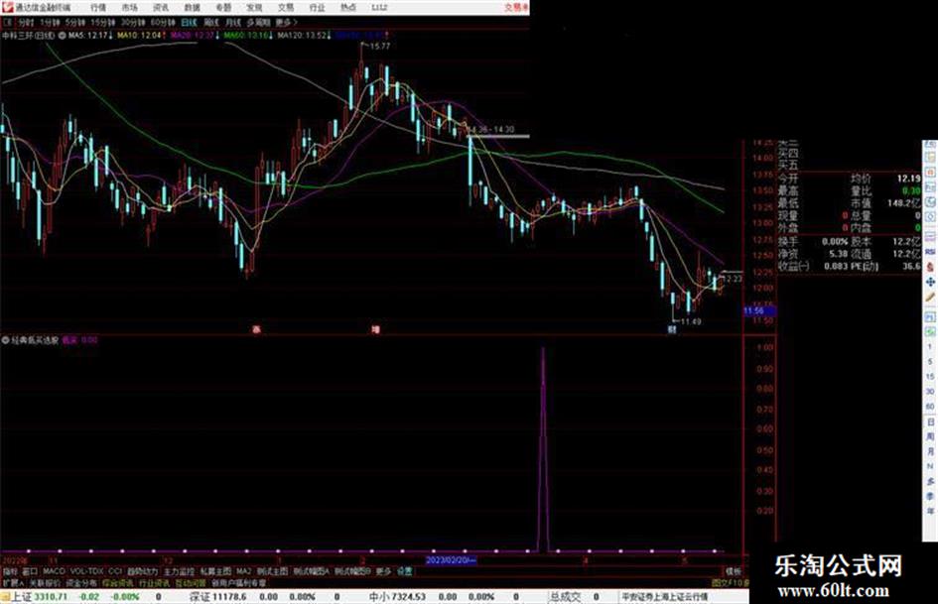Select 日 period in right sidebar
The image size is (938, 604).
(x=930, y=423)
